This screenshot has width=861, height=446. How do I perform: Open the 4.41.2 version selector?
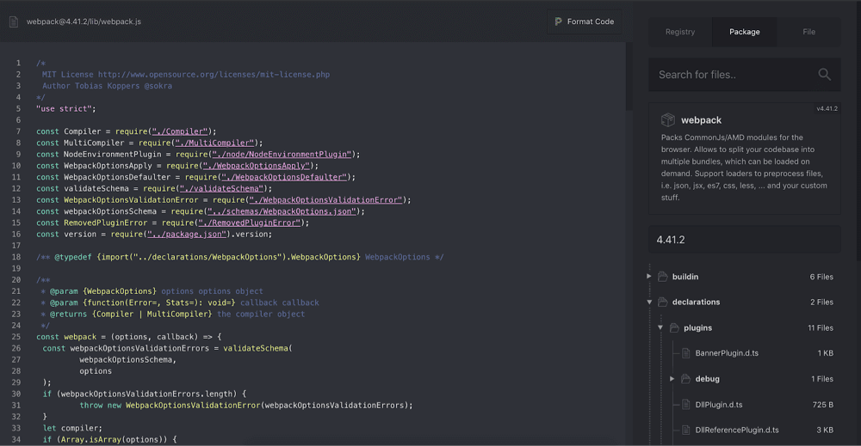click(x=744, y=240)
